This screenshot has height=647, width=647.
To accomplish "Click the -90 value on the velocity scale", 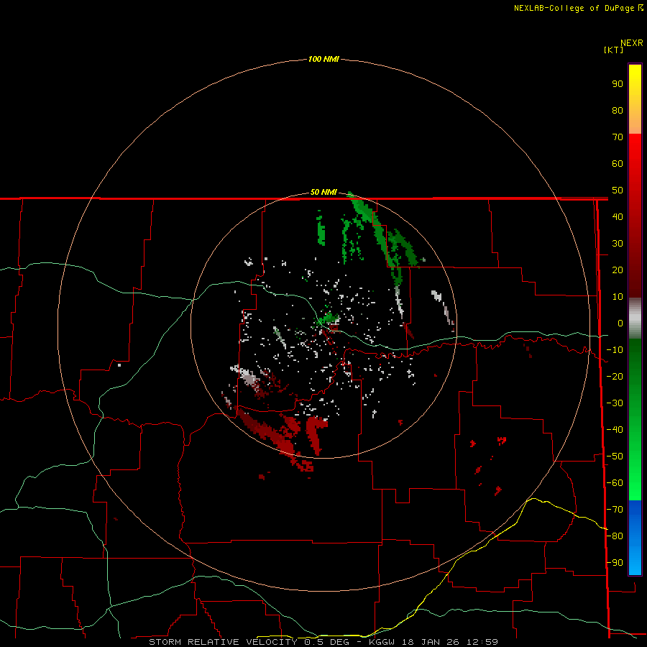I will (615, 563).
